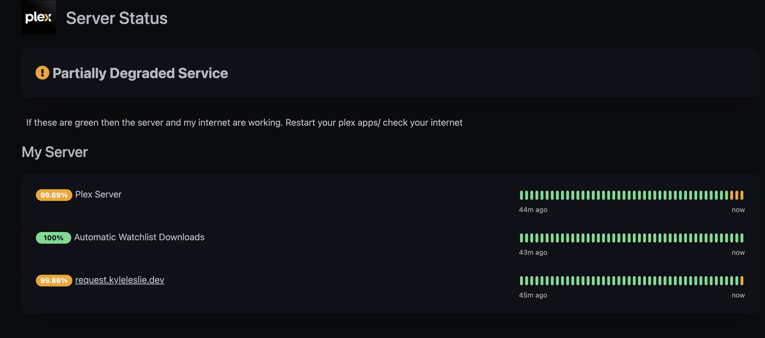Click the server status instruction text
Image resolution: width=765 pixels, height=338 pixels.
tap(244, 123)
